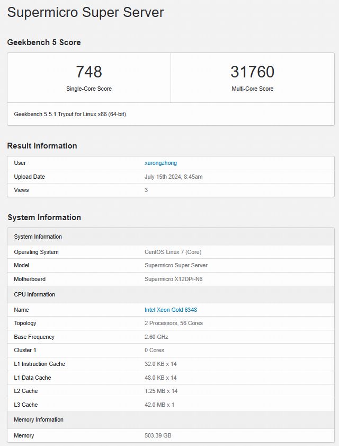The image size is (339, 446).
Task: Click the upload date July 15th 2024
Action: (x=173, y=177)
